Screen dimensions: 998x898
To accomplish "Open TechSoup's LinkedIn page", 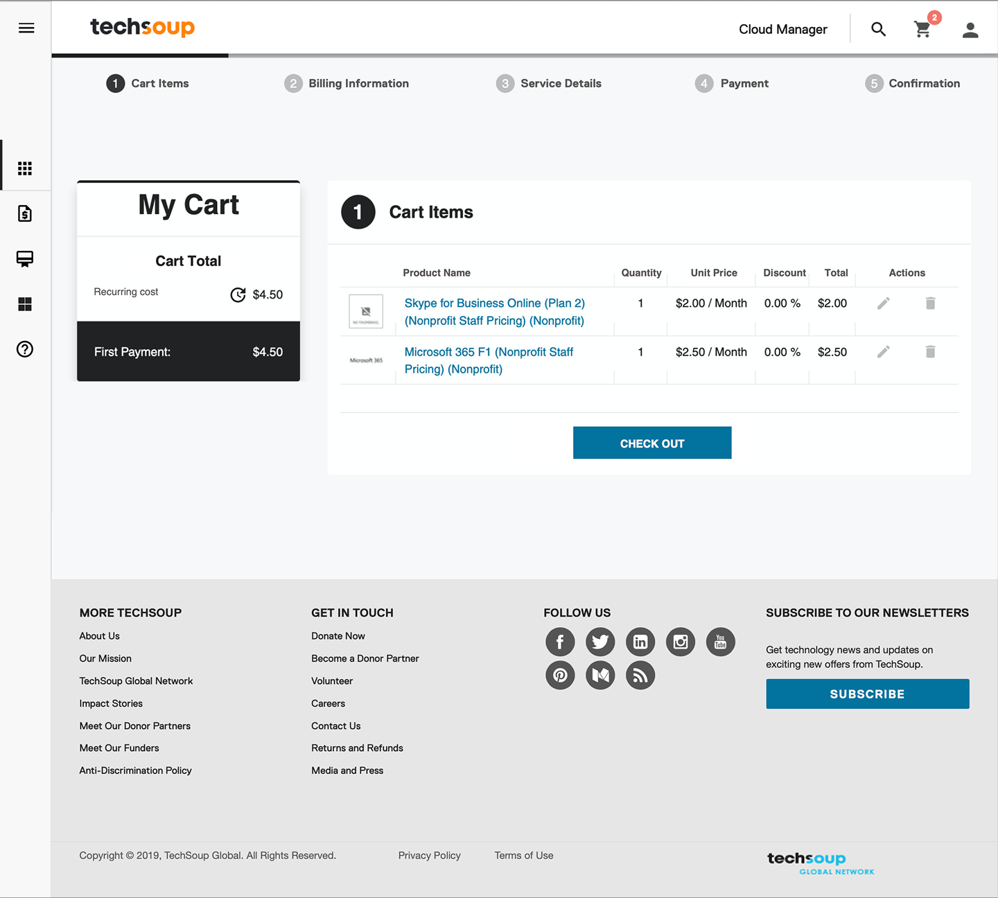I will [x=640, y=642].
